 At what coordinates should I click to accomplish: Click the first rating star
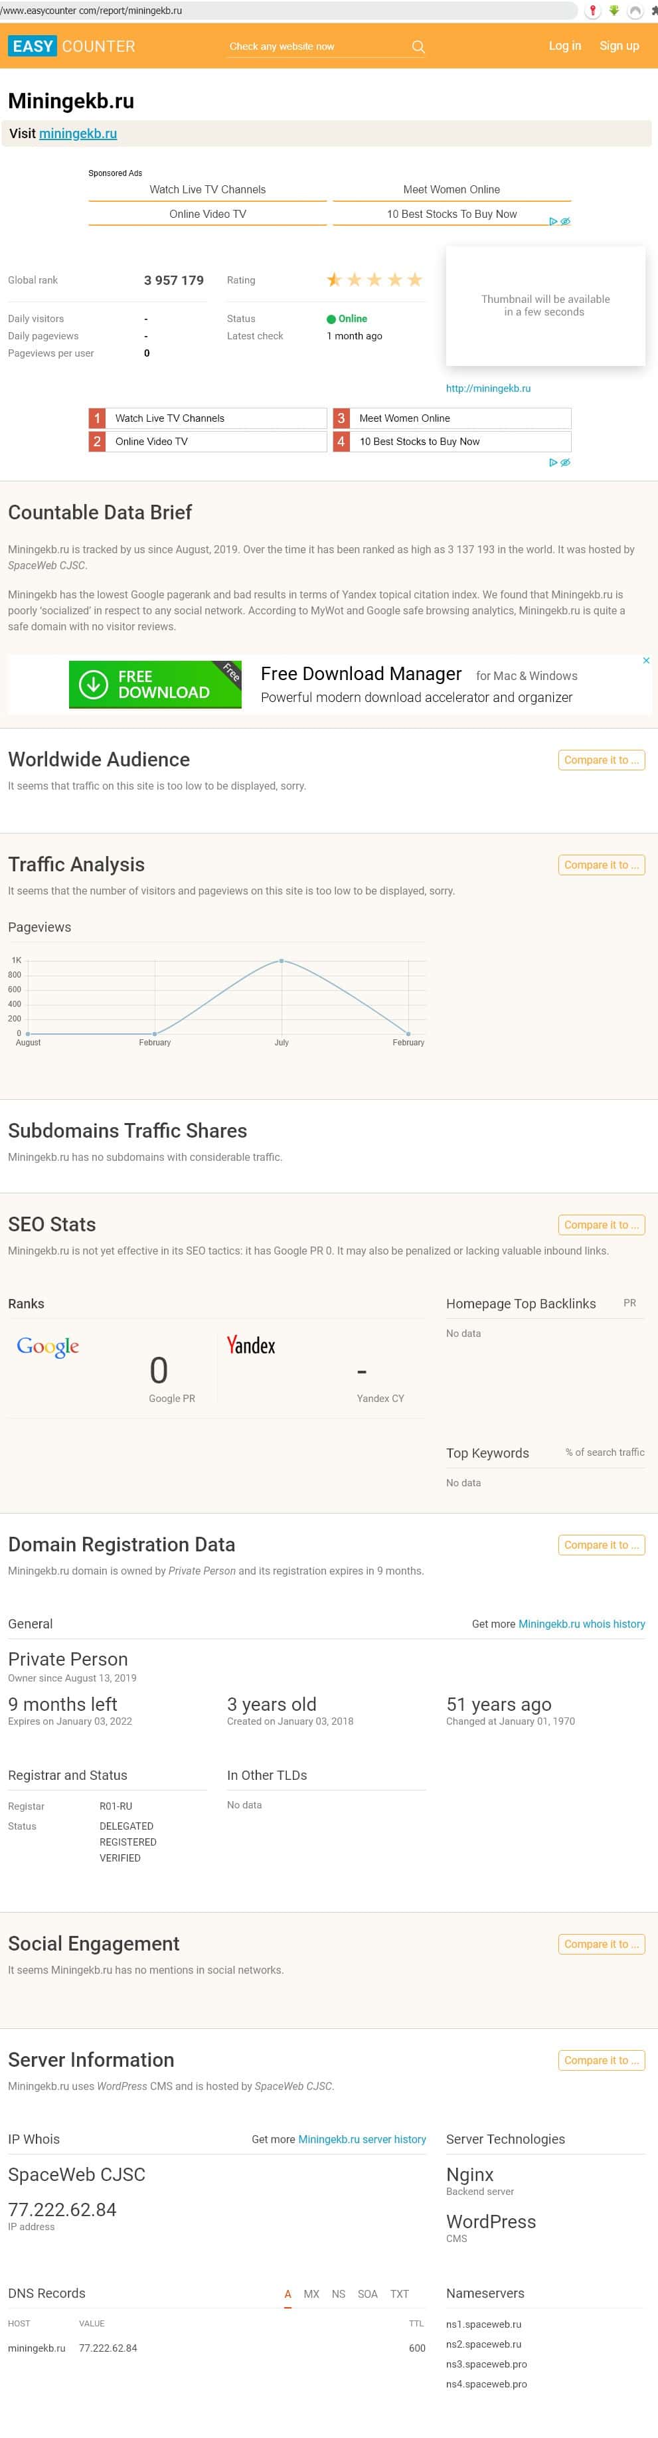click(x=334, y=280)
